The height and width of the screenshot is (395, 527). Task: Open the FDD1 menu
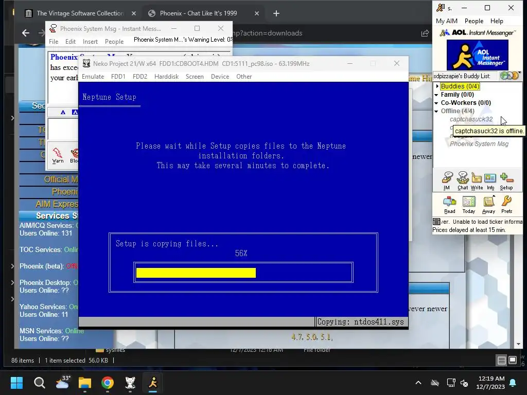click(x=118, y=77)
